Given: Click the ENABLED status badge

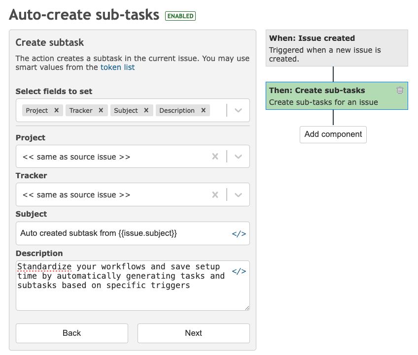Looking at the screenshot, I should (180, 16).
